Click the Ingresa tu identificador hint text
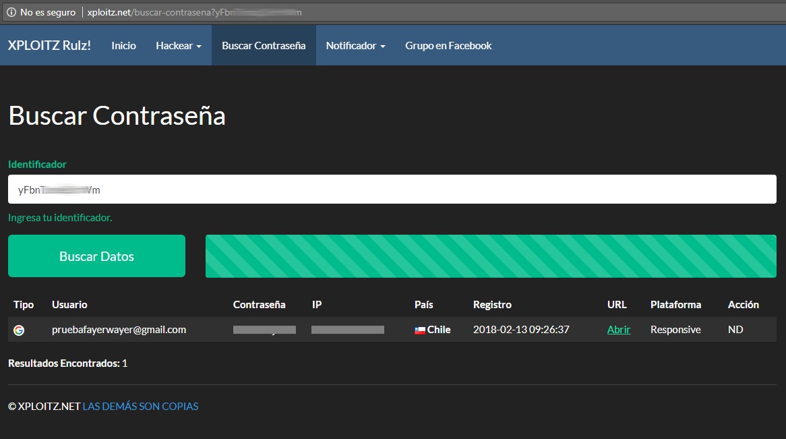 click(x=60, y=218)
